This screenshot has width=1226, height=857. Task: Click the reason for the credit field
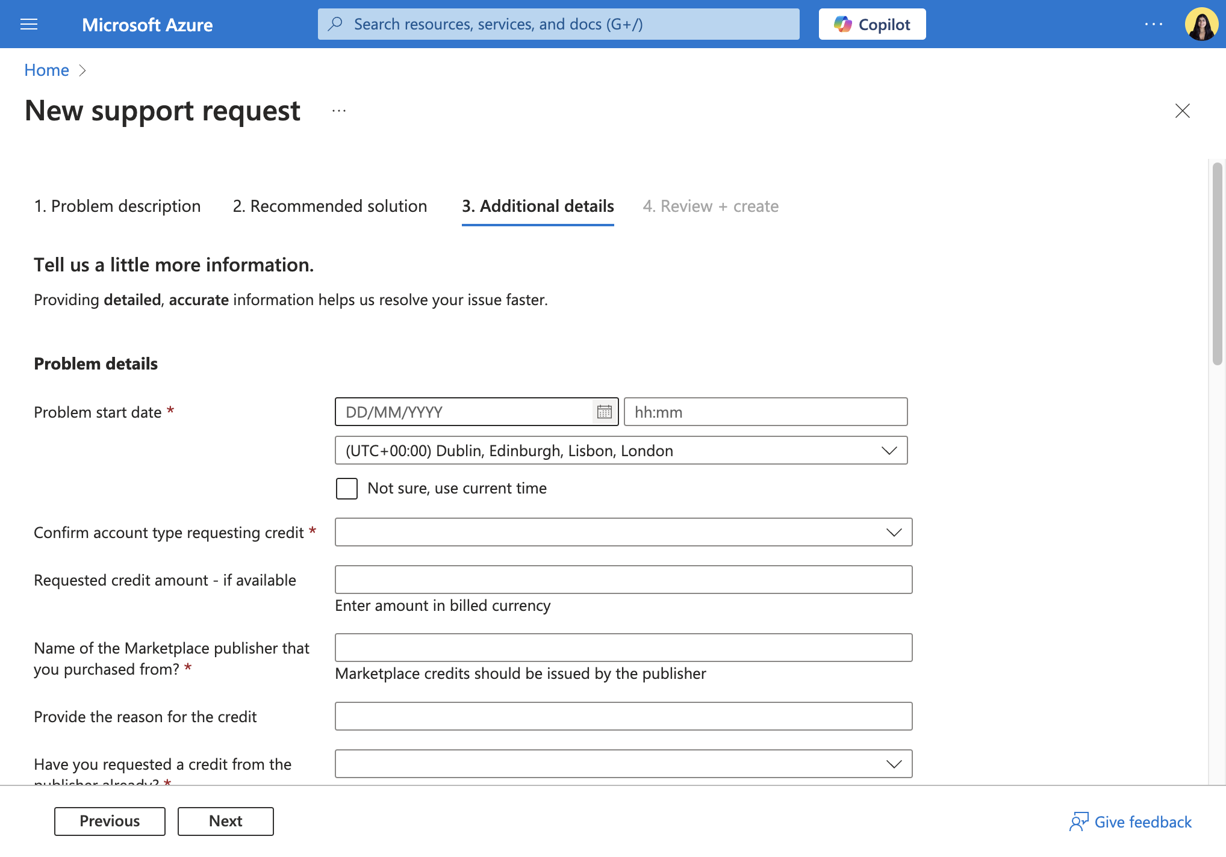(x=623, y=716)
